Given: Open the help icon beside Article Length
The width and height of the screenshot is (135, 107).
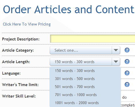Looking at the screenshot, I should tap(127, 62).
